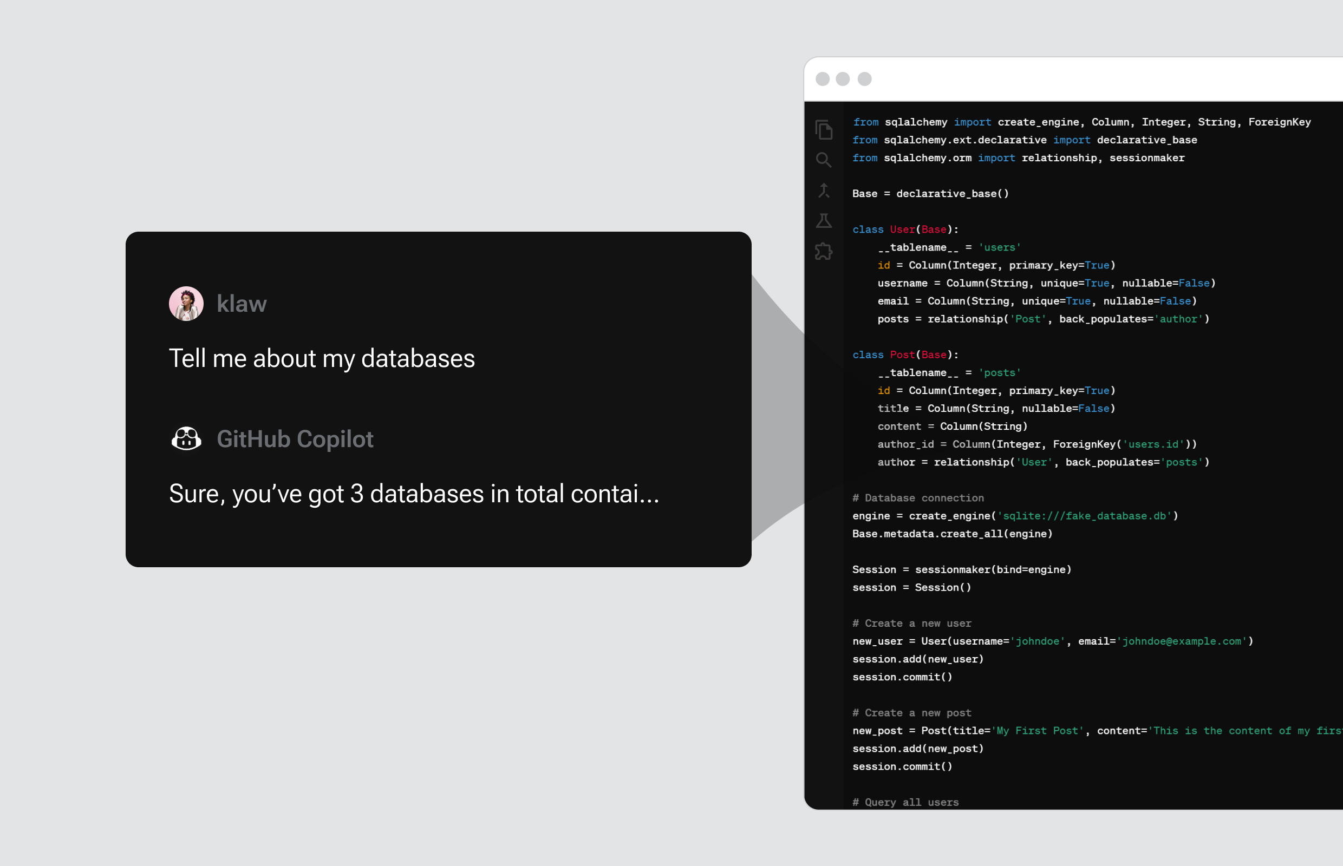Open the Extensions puzzle-piece icon
1343x866 pixels.
tap(824, 251)
